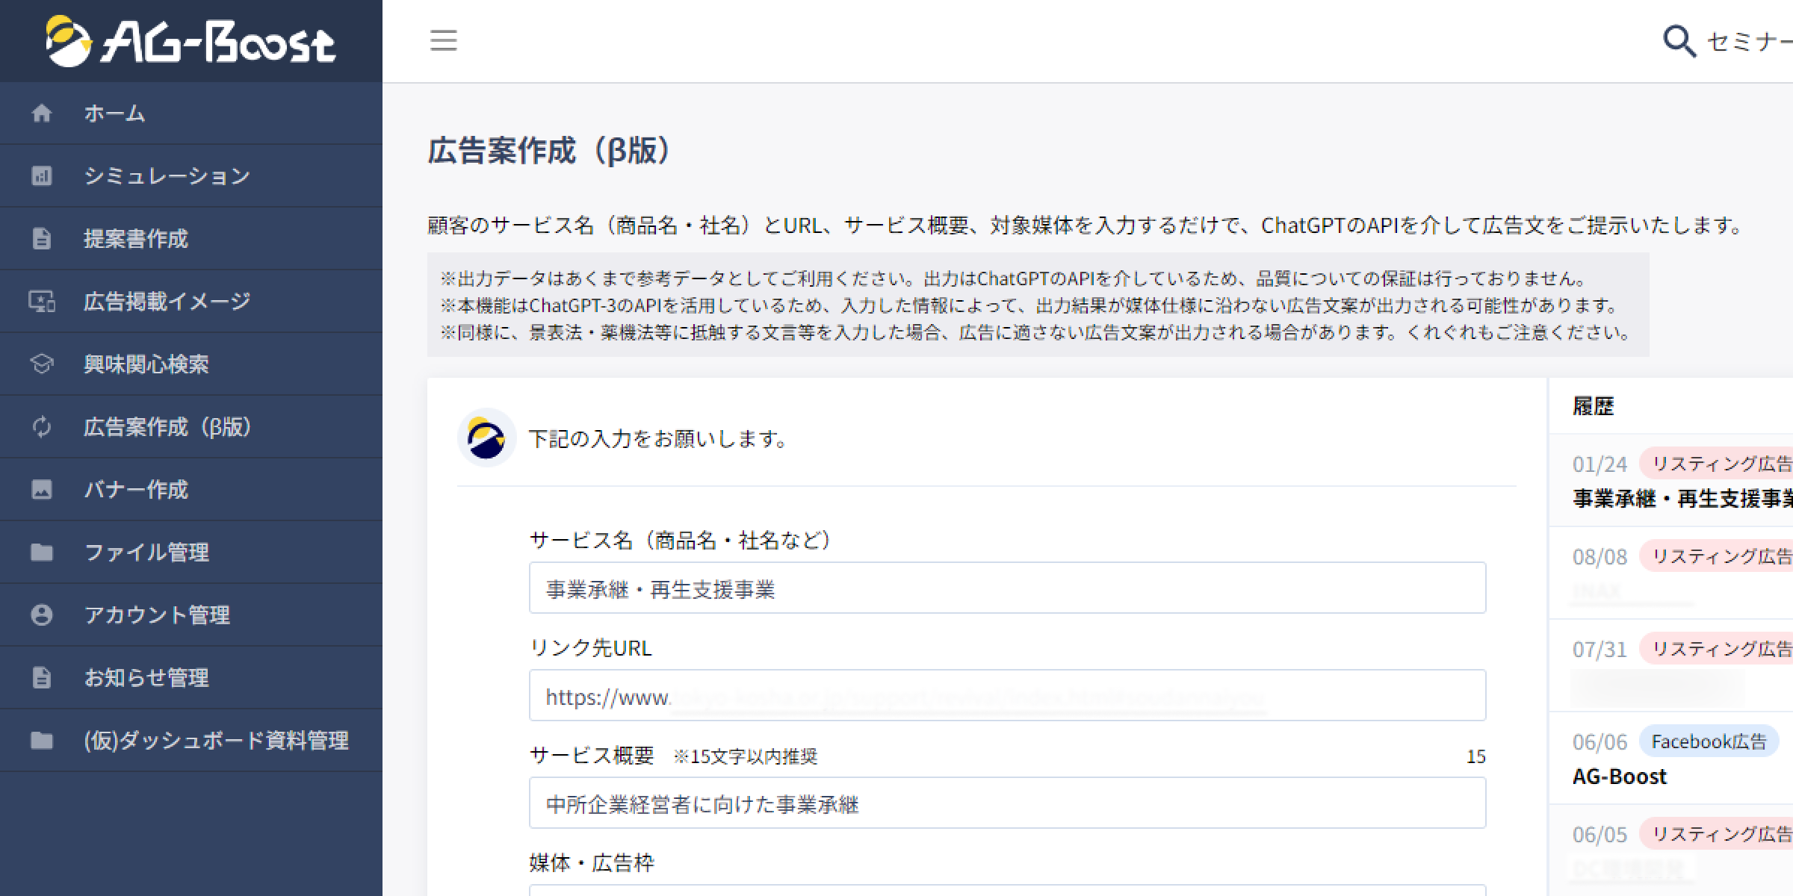Open 01/24 事業承継 history entry
1793x896 pixels.
point(1681,482)
